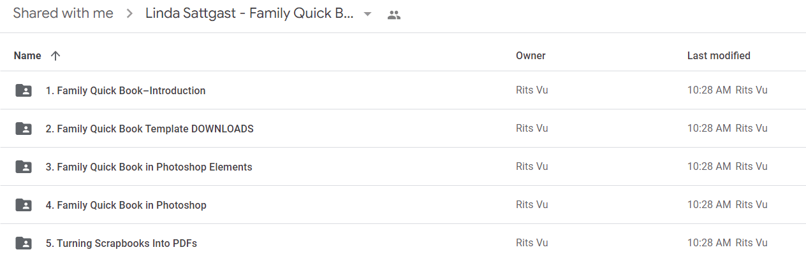Open the folder name dropdown arrow in breadcrumb
806x259 pixels.
coord(367,14)
